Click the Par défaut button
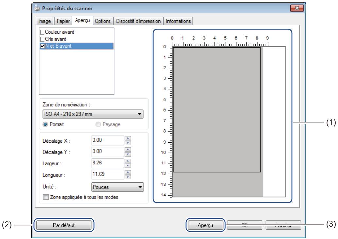This screenshot has height=239, width=338. [64, 225]
